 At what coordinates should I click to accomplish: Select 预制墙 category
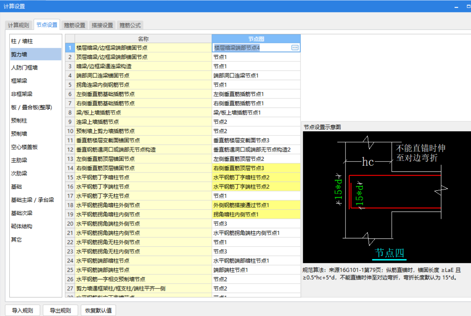(x=36, y=134)
